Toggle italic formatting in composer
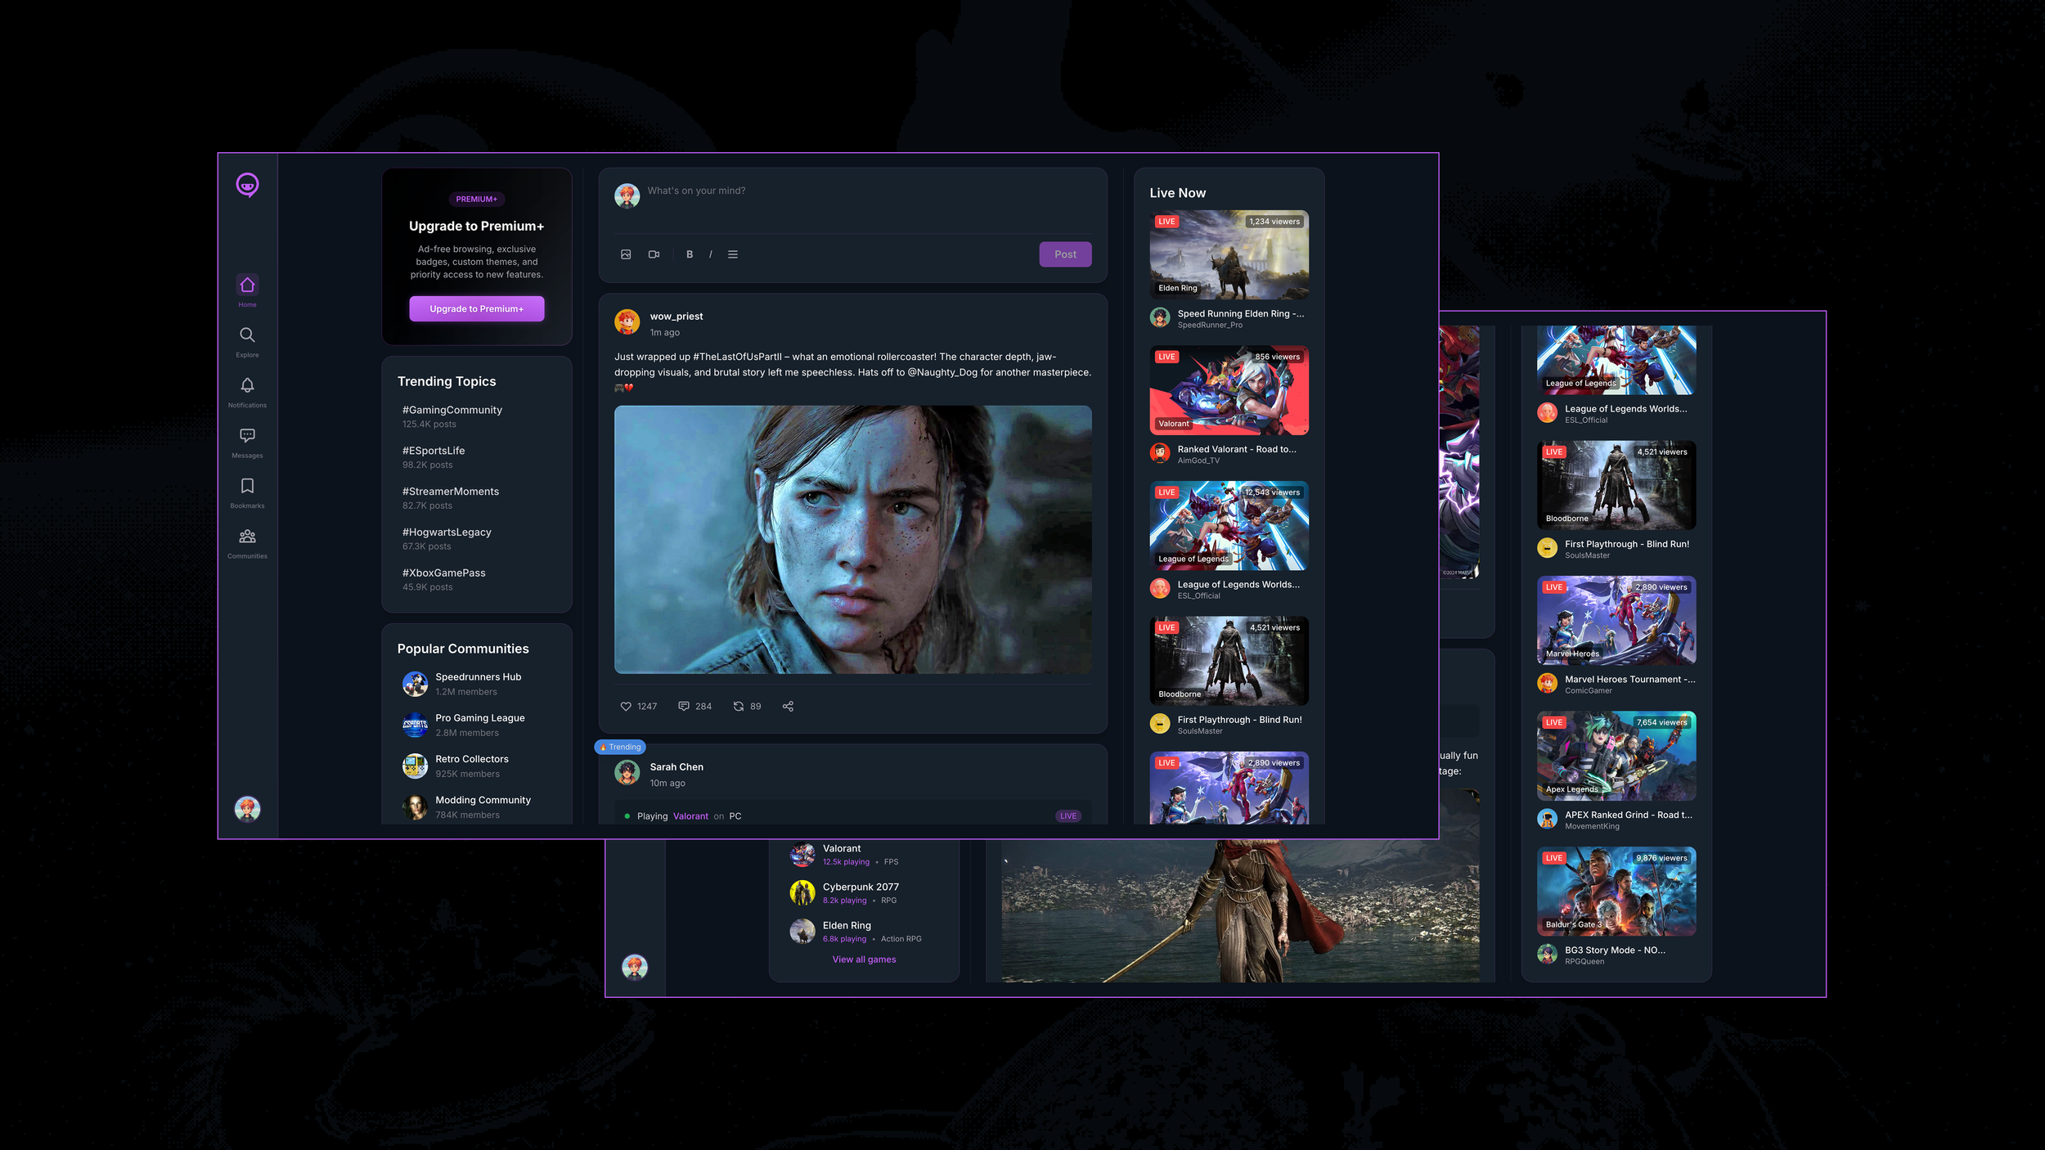 click(711, 254)
